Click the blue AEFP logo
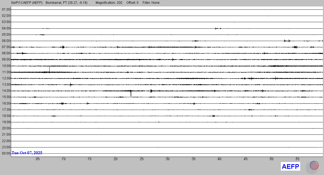 [291, 167]
